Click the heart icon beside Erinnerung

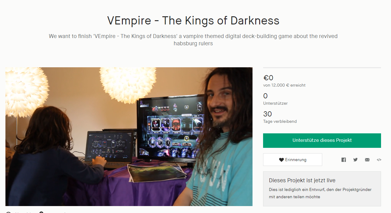click(x=281, y=160)
